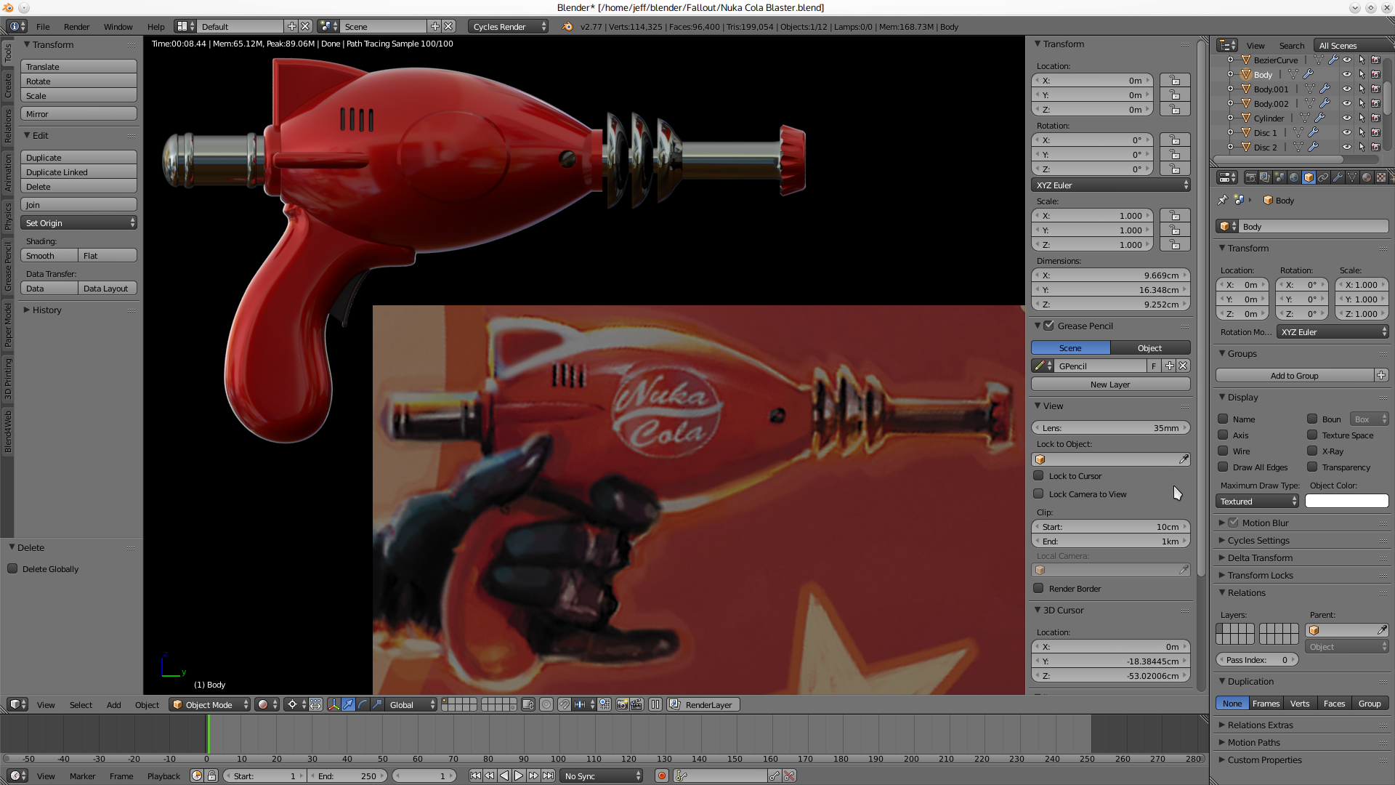Open the XYZ Euler rotation mode dropdown in the Transform panel

pos(1111,185)
